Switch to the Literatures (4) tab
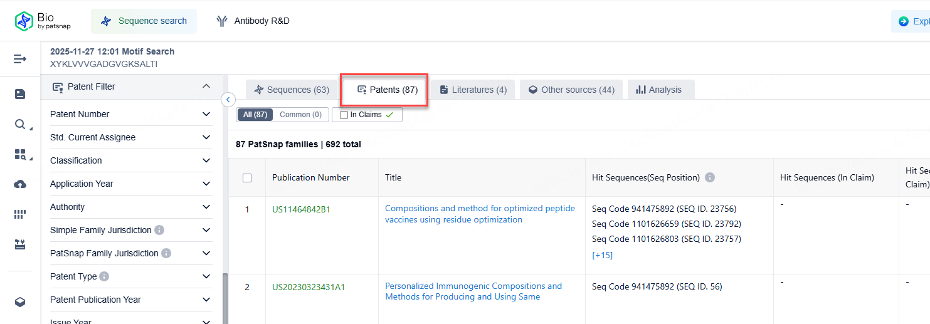 473,90
